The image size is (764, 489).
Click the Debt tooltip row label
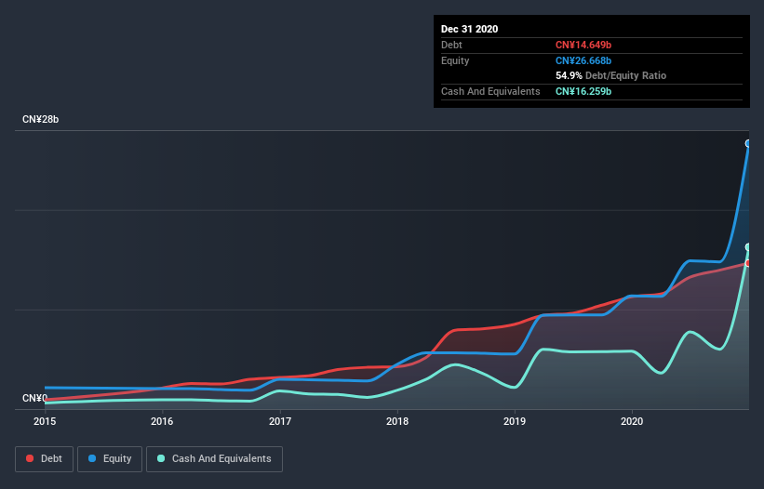pyautogui.click(x=451, y=45)
